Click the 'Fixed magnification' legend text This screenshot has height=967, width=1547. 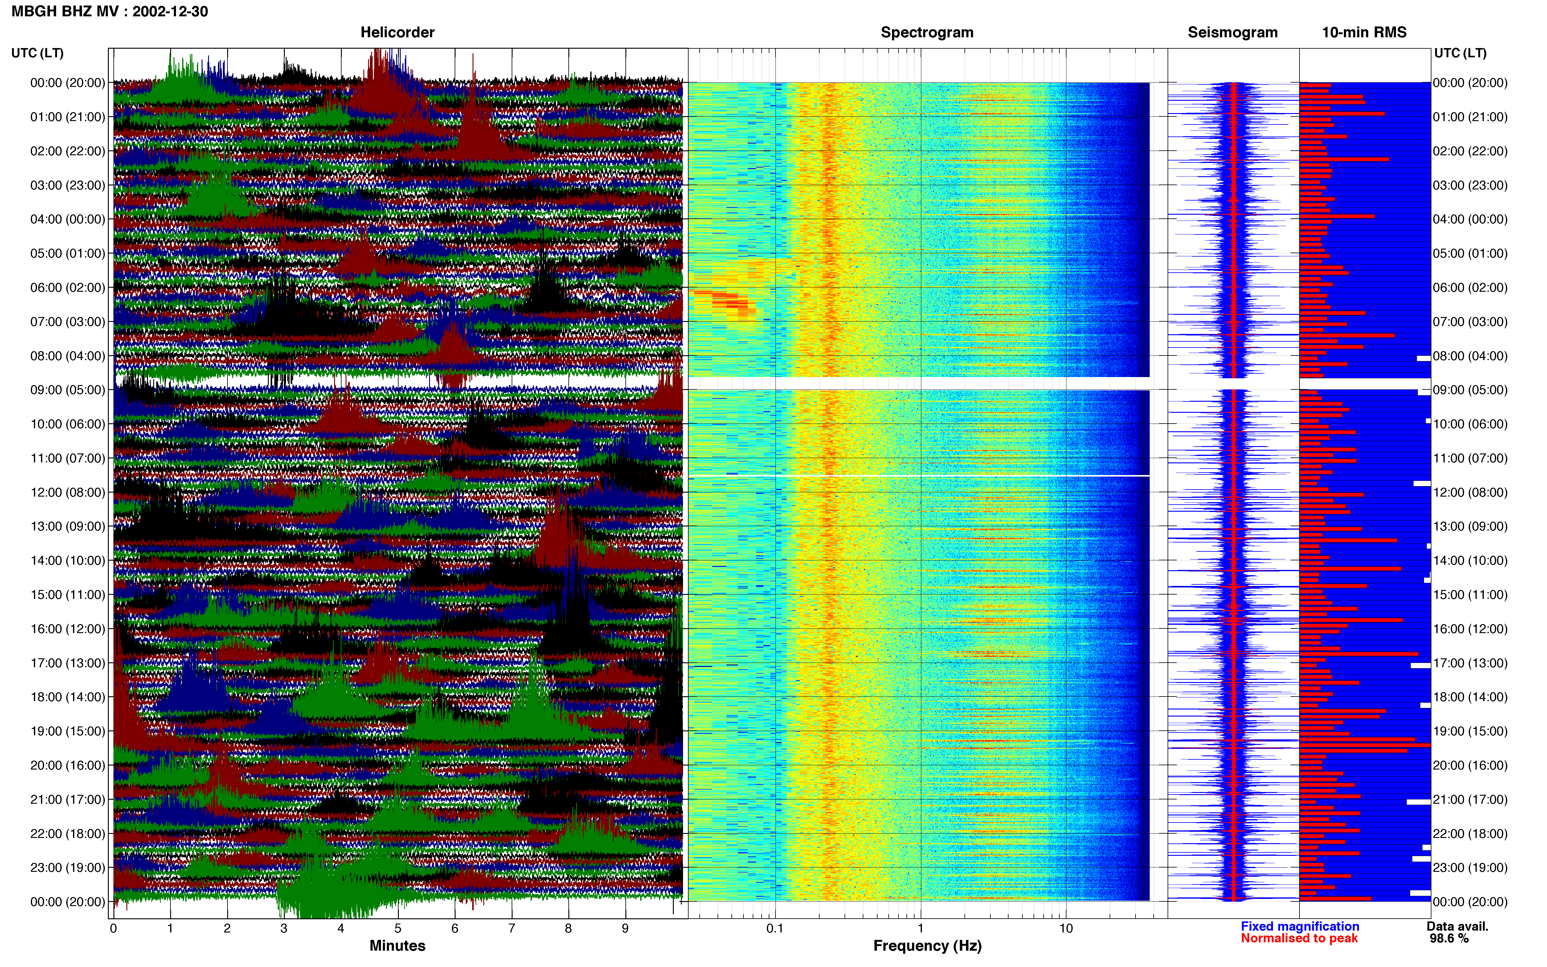click(1300, 926)
